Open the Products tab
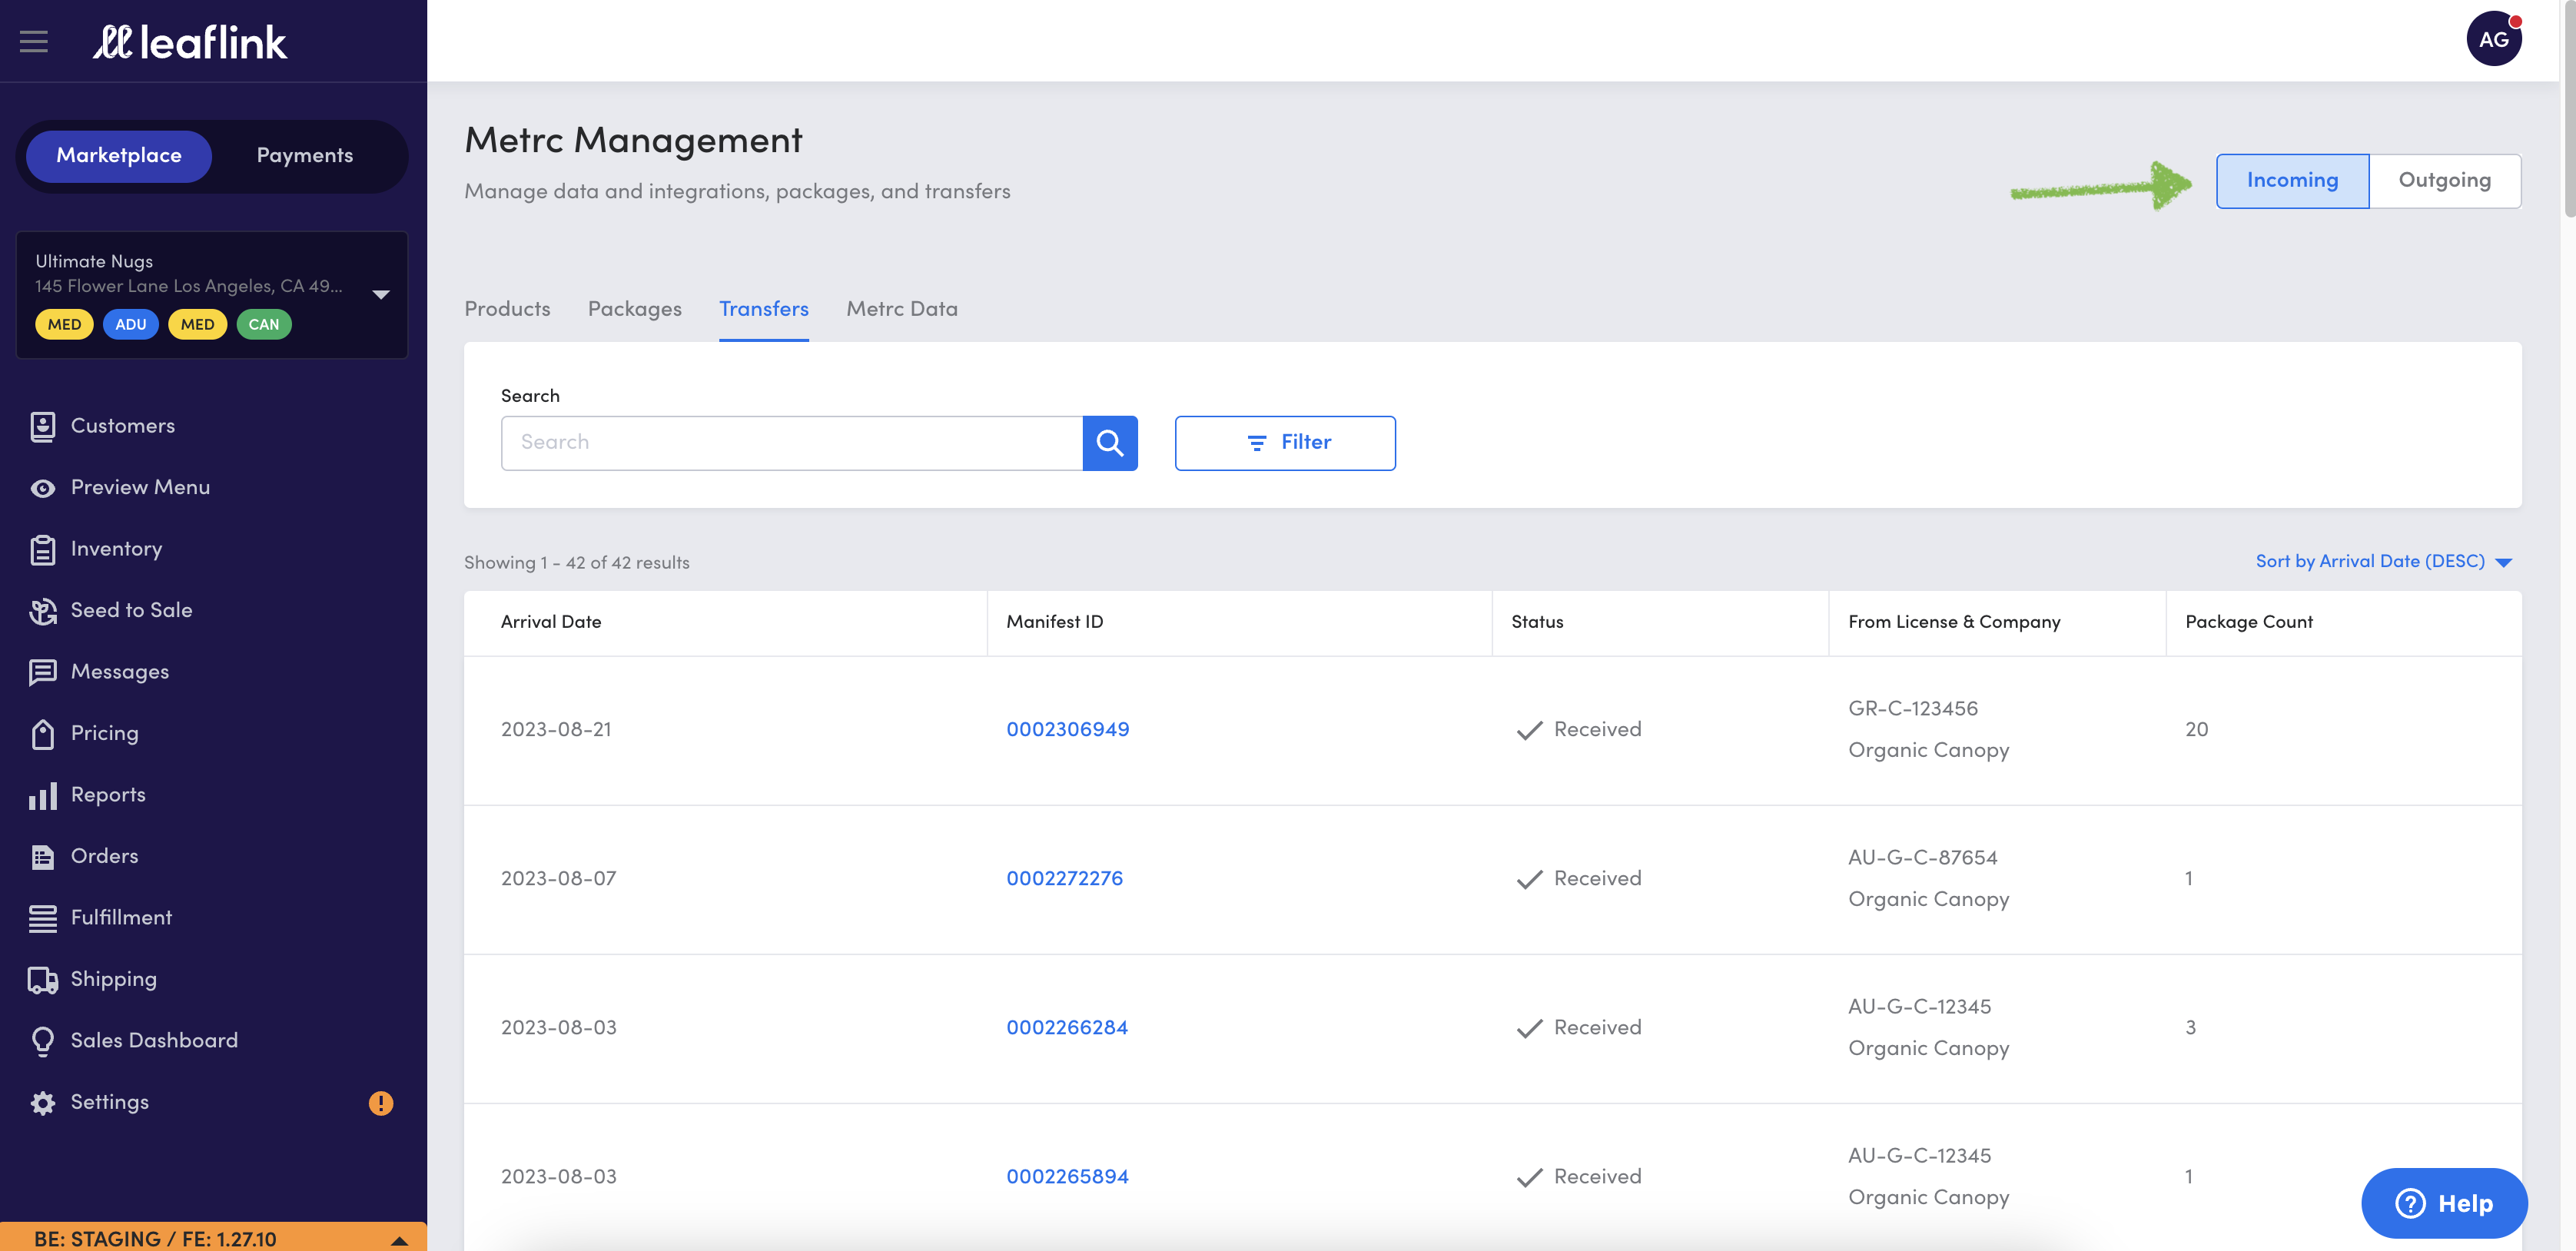Image resolution: width=2576 pixels, height=1251 pixels. [507, 309]
